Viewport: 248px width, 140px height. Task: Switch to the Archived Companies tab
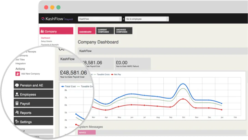tap(123, 31)
